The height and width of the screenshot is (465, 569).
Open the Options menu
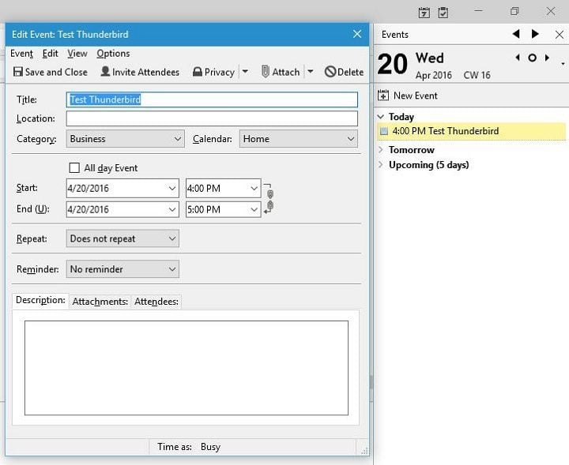[x=113, y=54]
